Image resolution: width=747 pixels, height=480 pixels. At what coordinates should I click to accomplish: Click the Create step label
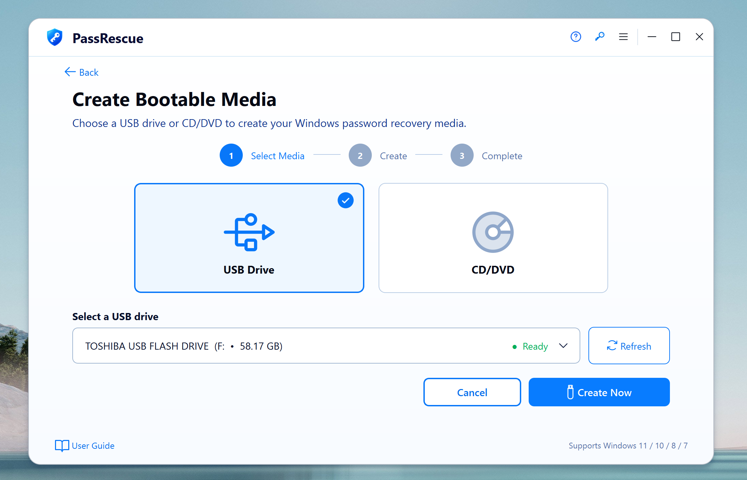[393, 156]
